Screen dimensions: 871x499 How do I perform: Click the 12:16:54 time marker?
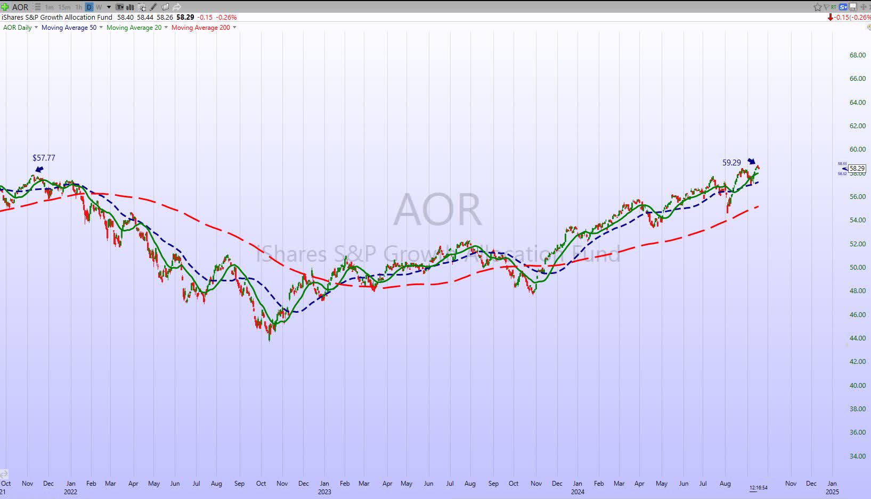tap(759, 488)
